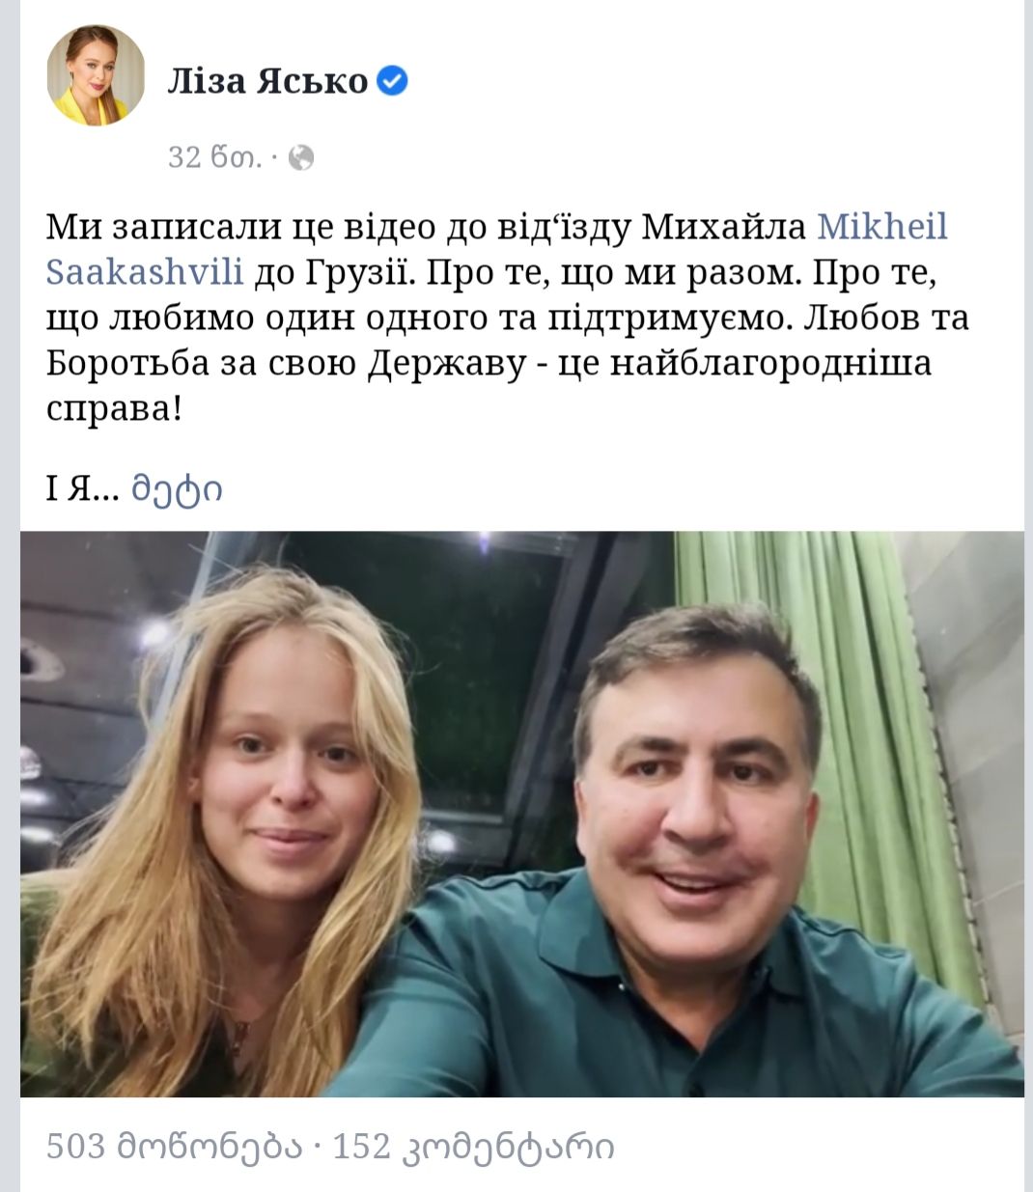Click the author name Ліза Ясько
The width and height of the screenshot is (1033, 1192).
pos(268,81)
